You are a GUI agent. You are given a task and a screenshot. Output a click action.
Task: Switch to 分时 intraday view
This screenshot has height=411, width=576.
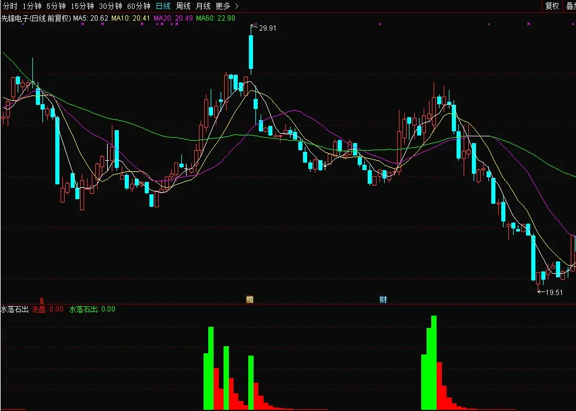[10, 6]
